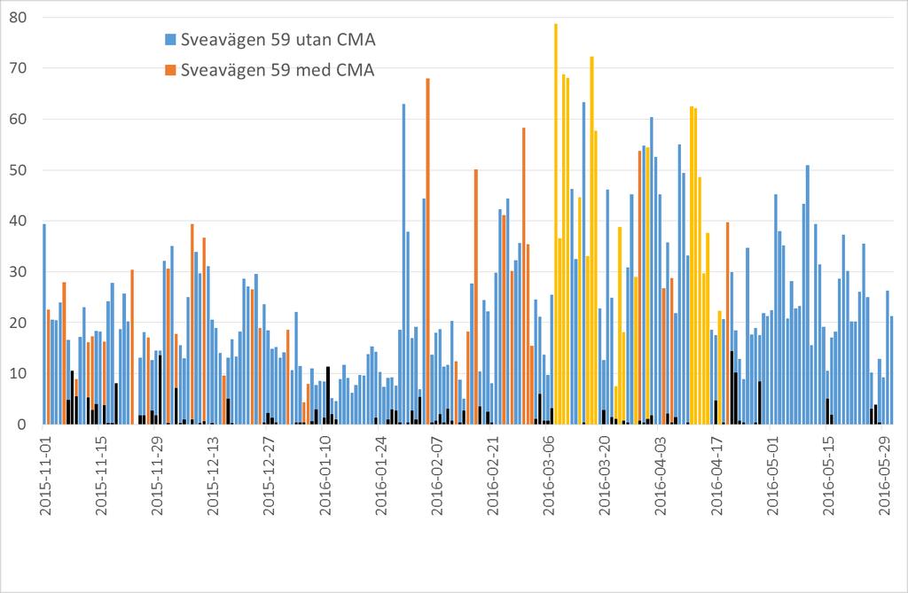Select x-axis date label 2016-03-06
908x593 pixels.
(x=549, y=475)
